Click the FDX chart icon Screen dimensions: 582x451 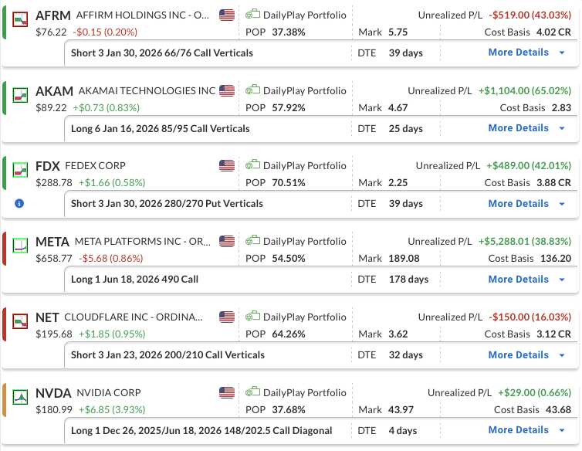click(22, 168)
